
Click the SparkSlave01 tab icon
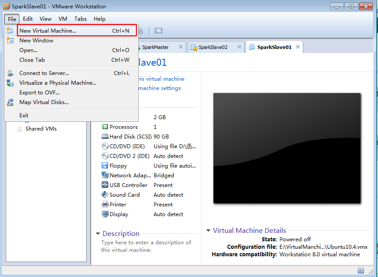click(x=252, y=47)
